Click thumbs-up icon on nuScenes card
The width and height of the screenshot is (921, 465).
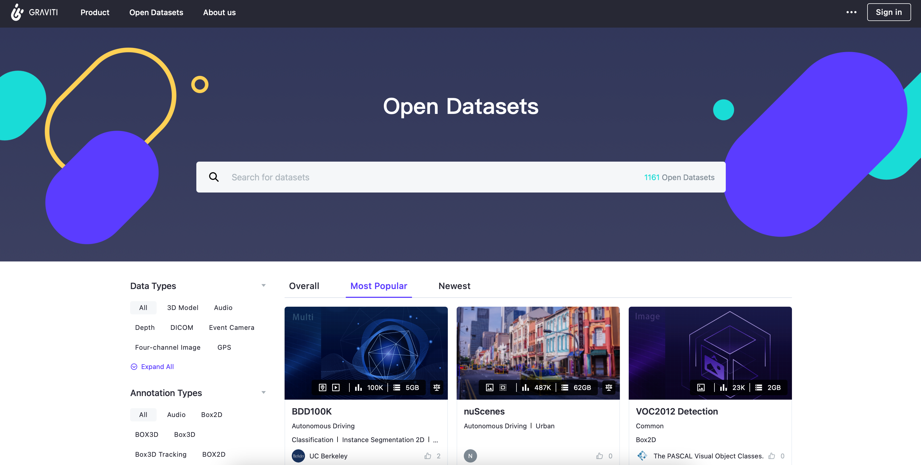tap(599, 456)
